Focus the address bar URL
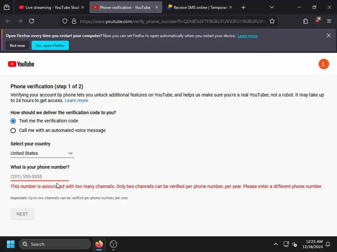 pyautogui.click(x=172, y=21)
